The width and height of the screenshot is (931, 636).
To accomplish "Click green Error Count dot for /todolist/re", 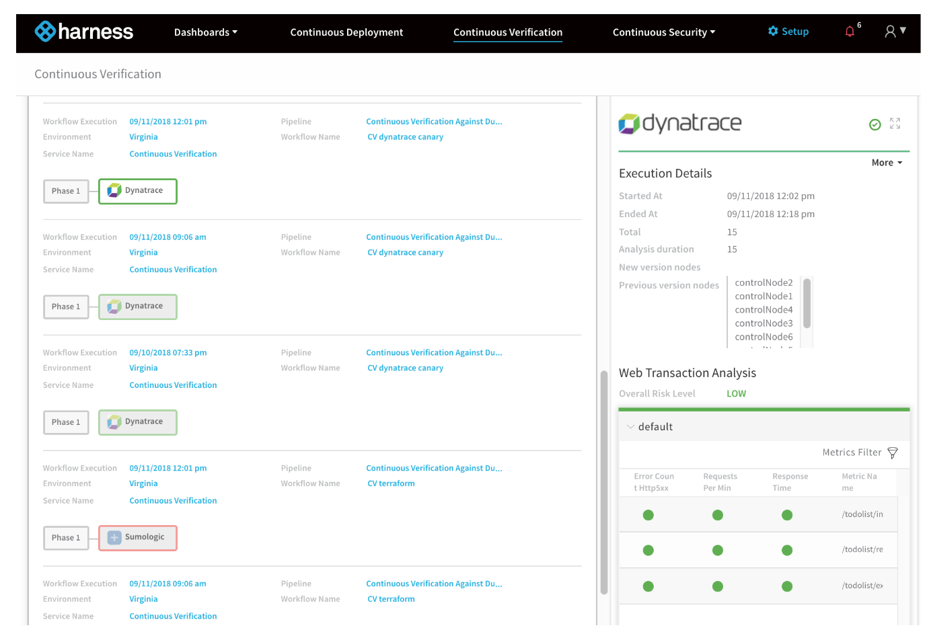I will 648,550.
